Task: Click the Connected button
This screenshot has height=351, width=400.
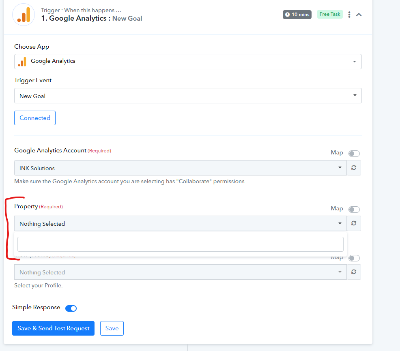Action: [35, 118]
